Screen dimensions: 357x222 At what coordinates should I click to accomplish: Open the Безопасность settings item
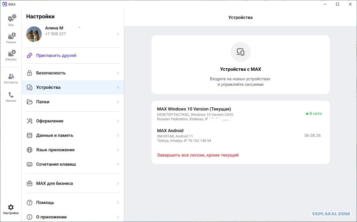[x=73, y=73]
